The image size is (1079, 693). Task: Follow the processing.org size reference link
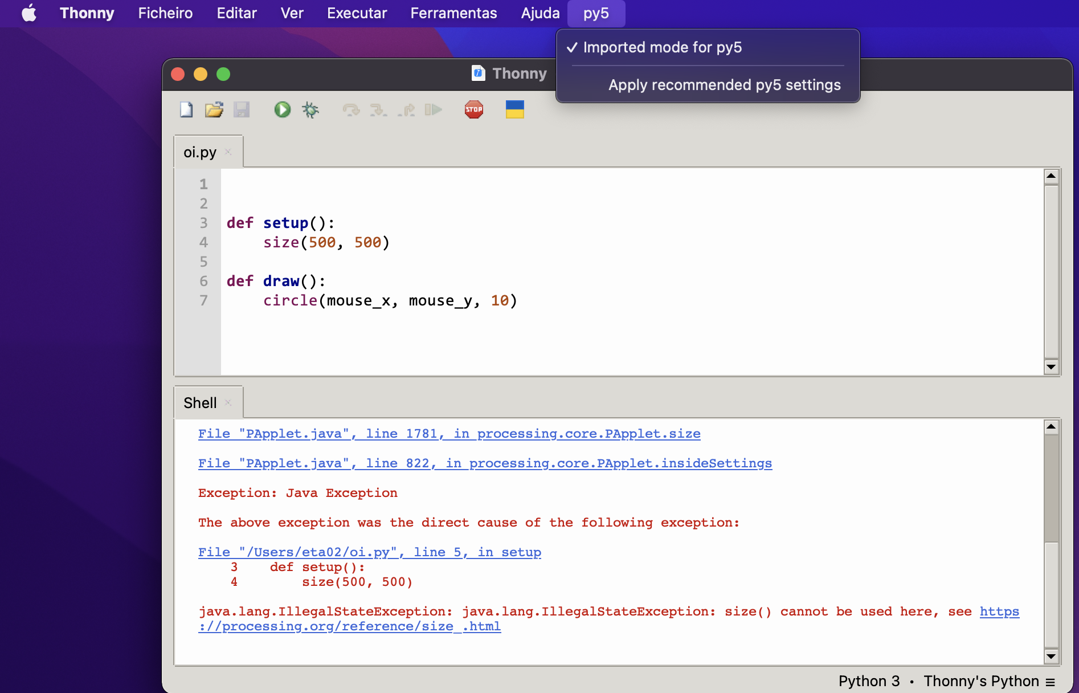(x=349, y=626)
